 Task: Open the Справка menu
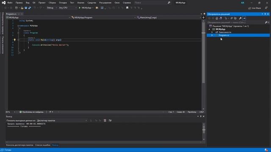coord(127,3)
